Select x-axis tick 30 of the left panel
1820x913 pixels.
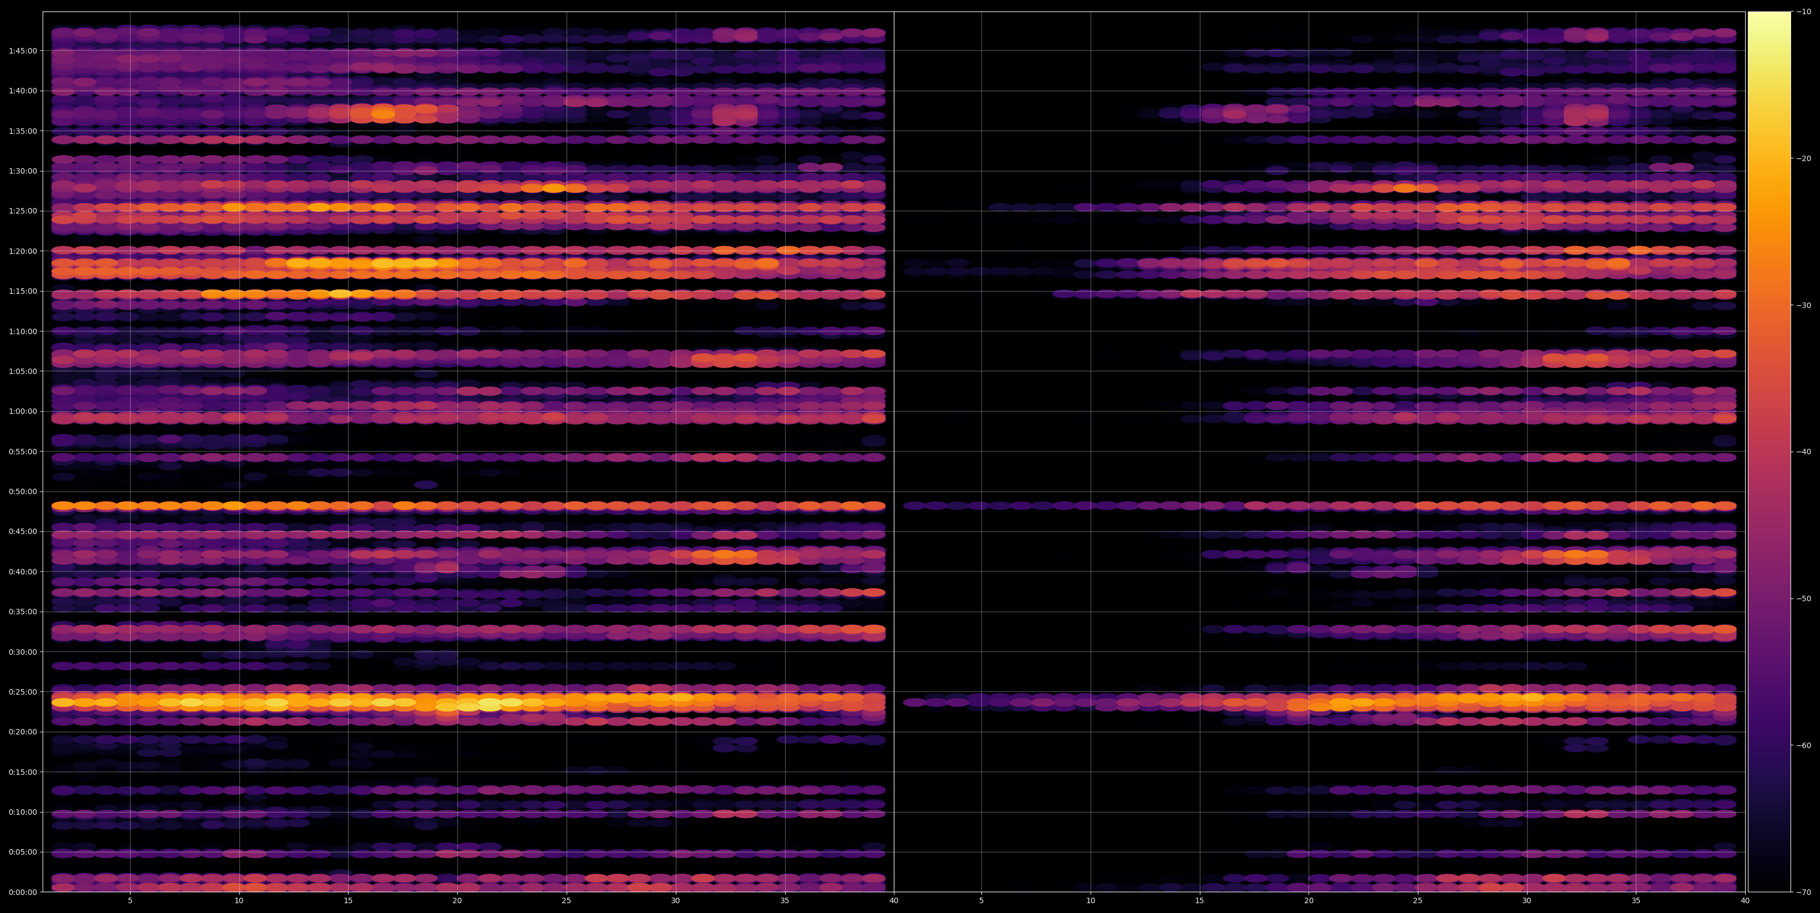[x=675, y=900]
